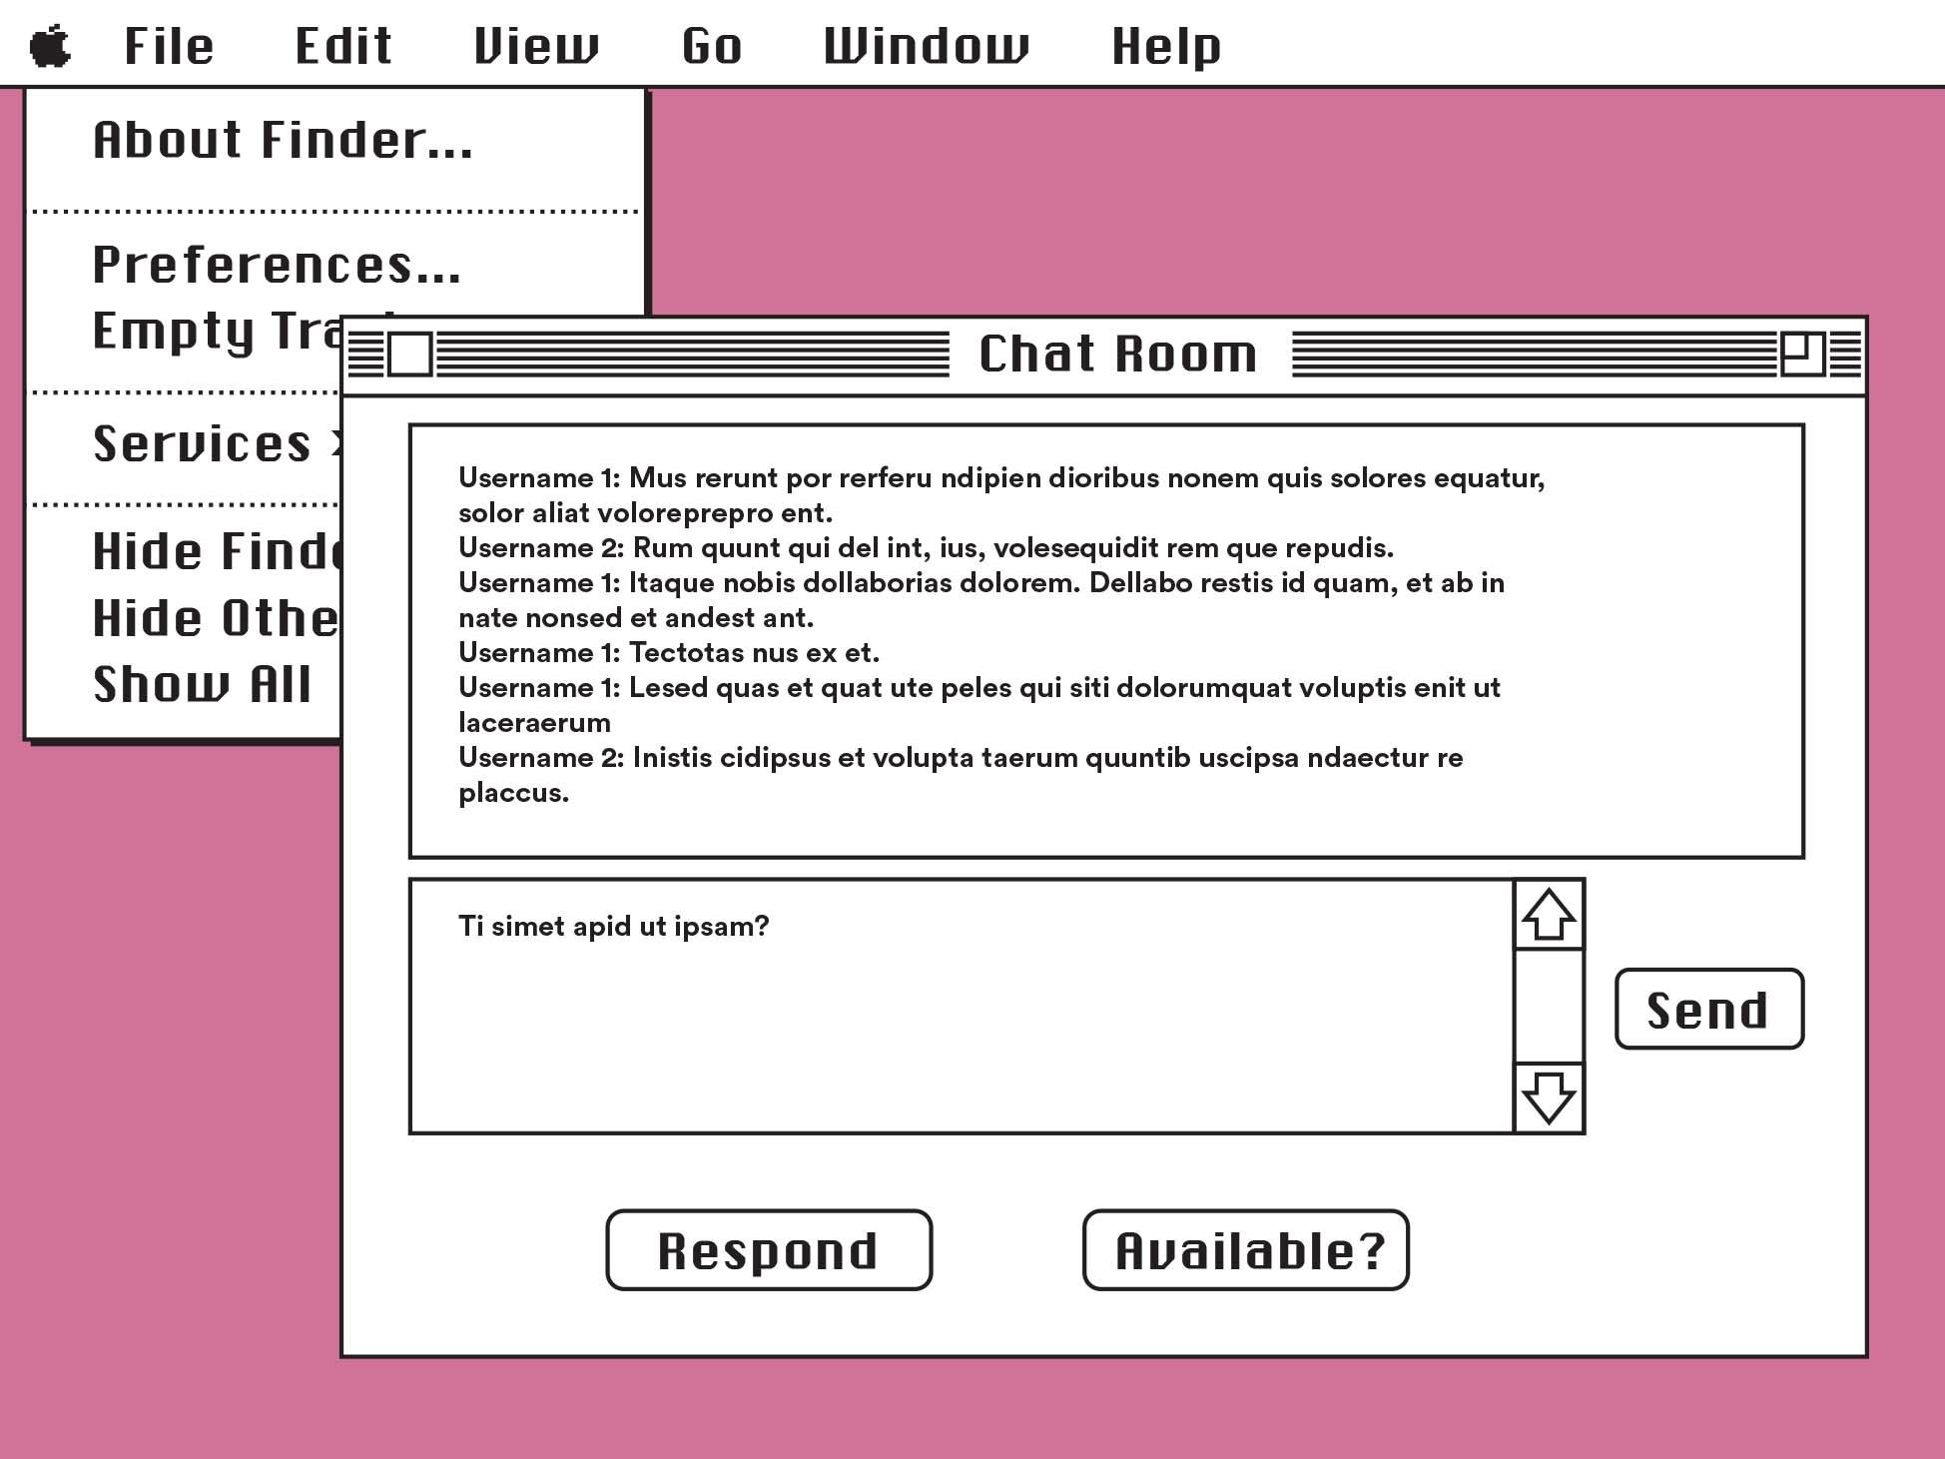The height and width of the screenshot is (1459, 1945).
Task: Choose Preferences... from the menu
Action: [x=277, y=265]
